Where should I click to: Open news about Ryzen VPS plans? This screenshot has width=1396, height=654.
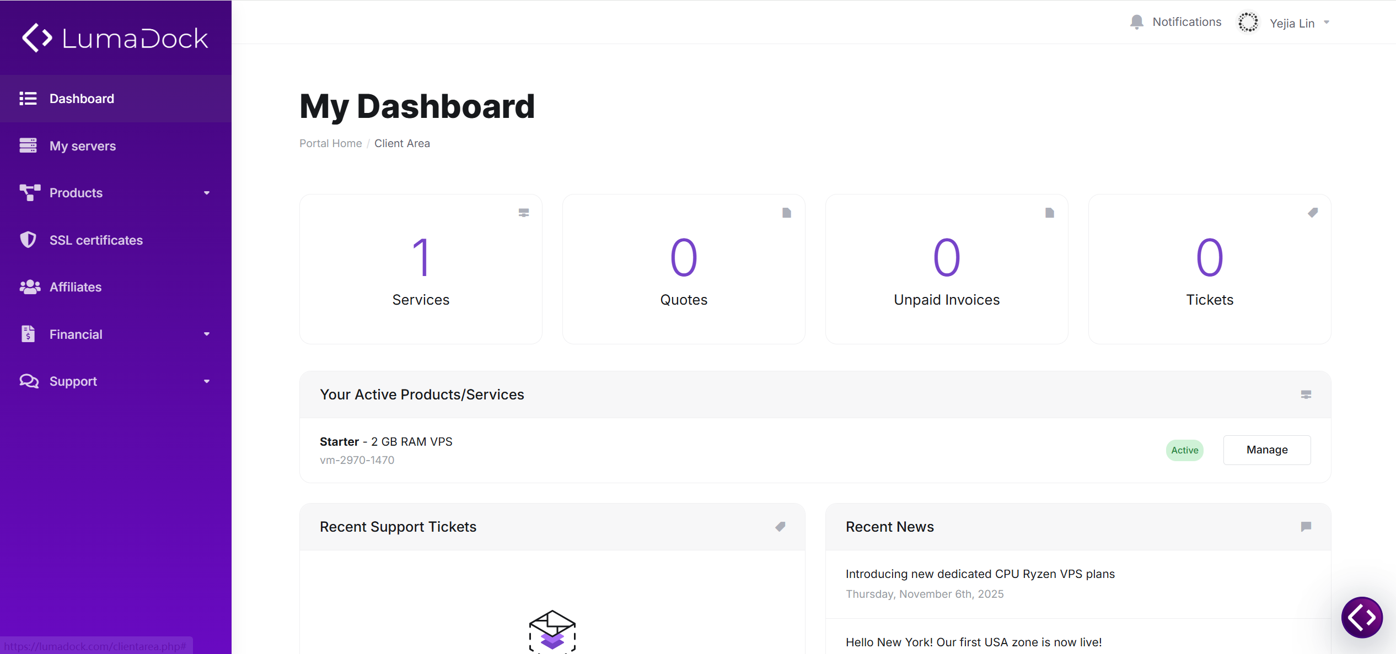pos(980,574)
